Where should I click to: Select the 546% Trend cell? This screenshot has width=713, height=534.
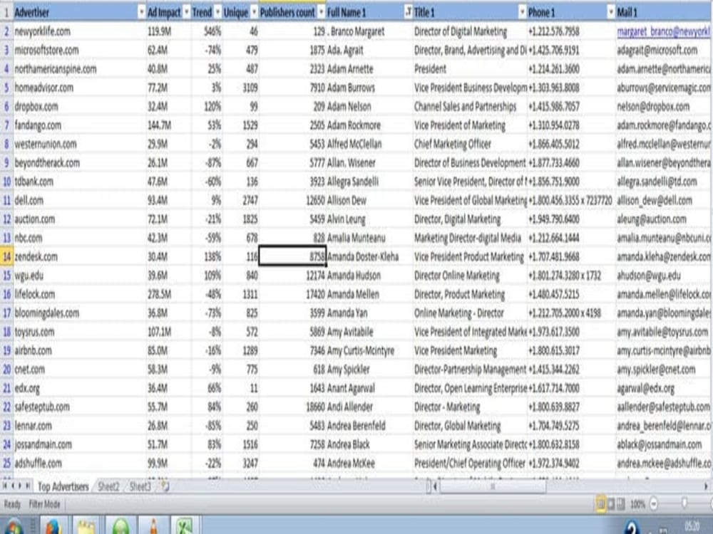click(x=207, y=31)
